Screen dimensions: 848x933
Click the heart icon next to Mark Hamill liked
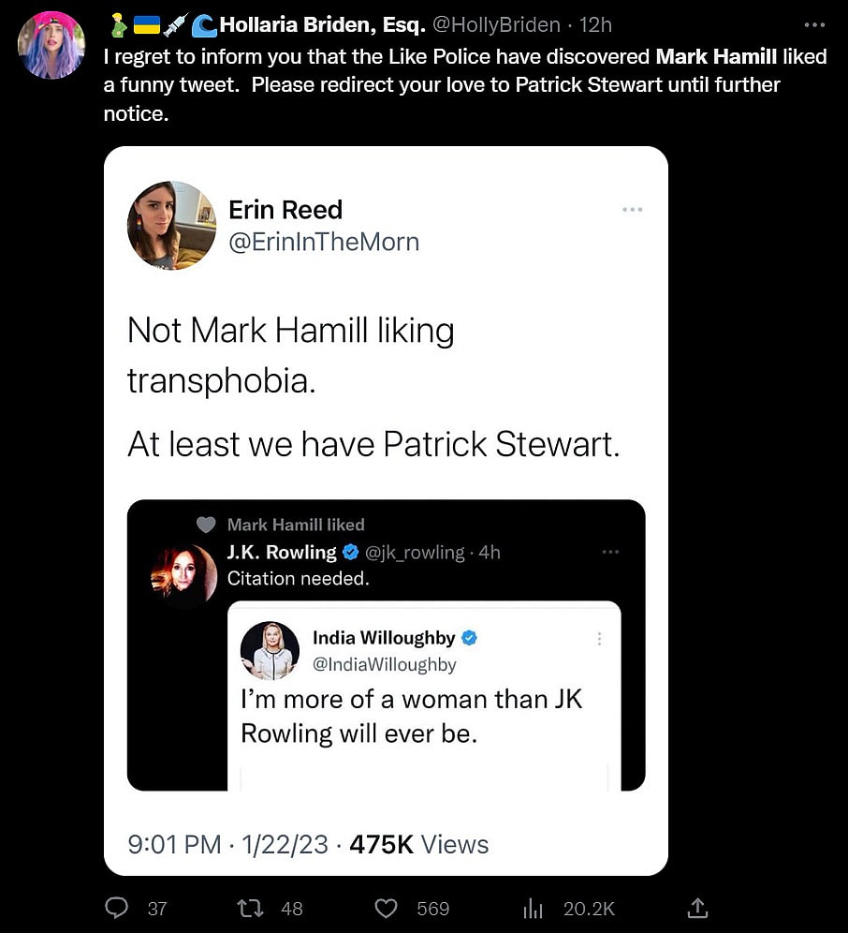point(206,525)
